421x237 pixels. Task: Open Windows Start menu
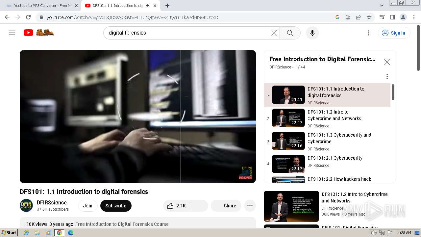point(9,233)
